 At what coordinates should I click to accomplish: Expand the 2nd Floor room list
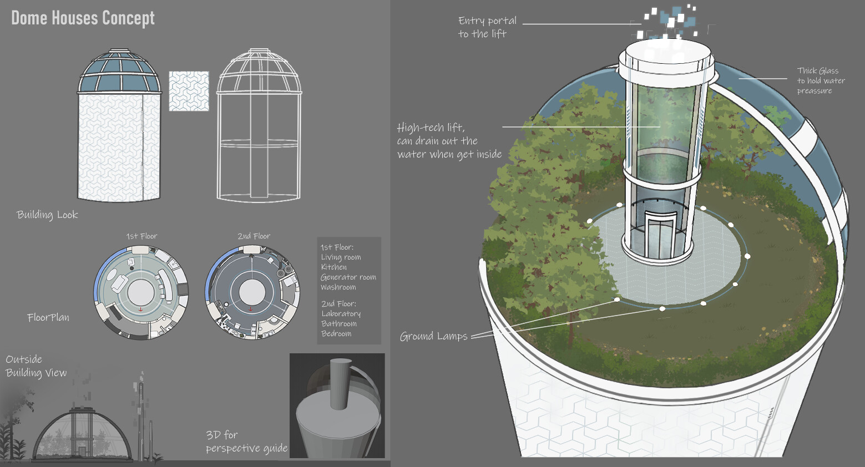341,318
